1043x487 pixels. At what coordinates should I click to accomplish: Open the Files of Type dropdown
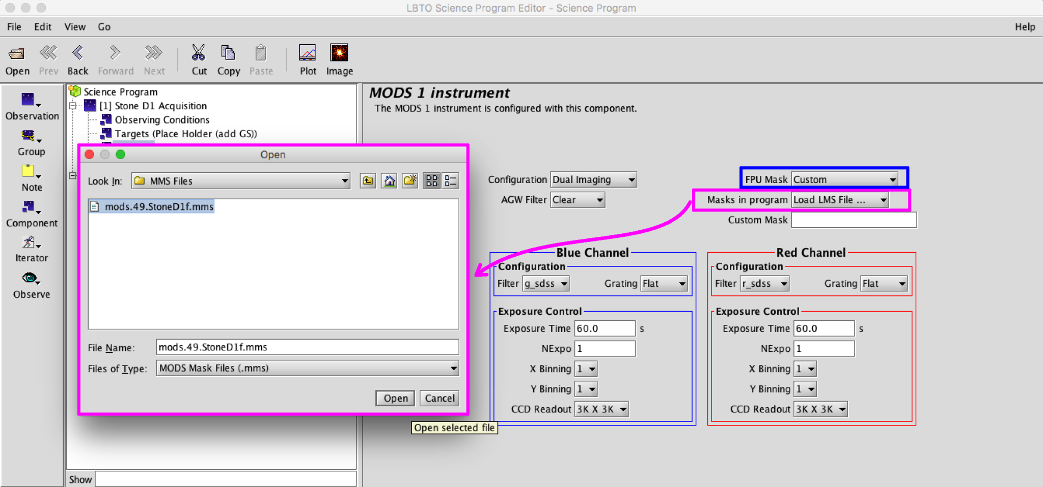pyautogui.click(x=308, y=368)
